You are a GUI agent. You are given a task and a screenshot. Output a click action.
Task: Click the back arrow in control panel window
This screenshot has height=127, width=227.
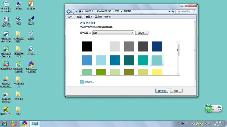click(x=69, y=11)
